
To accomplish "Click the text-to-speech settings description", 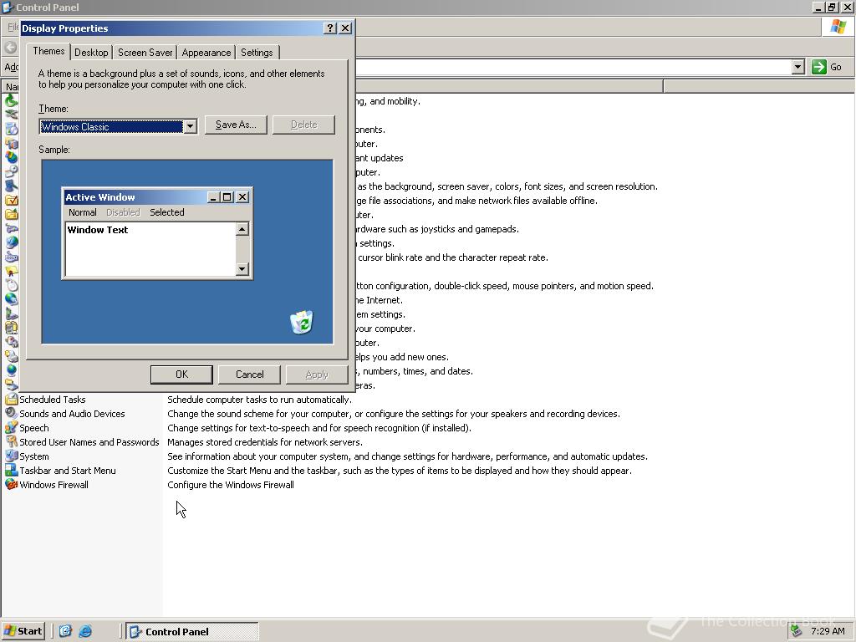I will click(x=319, y=427).
